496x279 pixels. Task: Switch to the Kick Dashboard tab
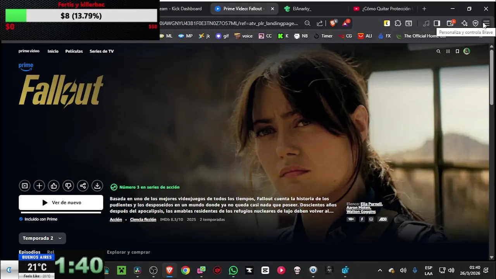click(x=180, y=9)
